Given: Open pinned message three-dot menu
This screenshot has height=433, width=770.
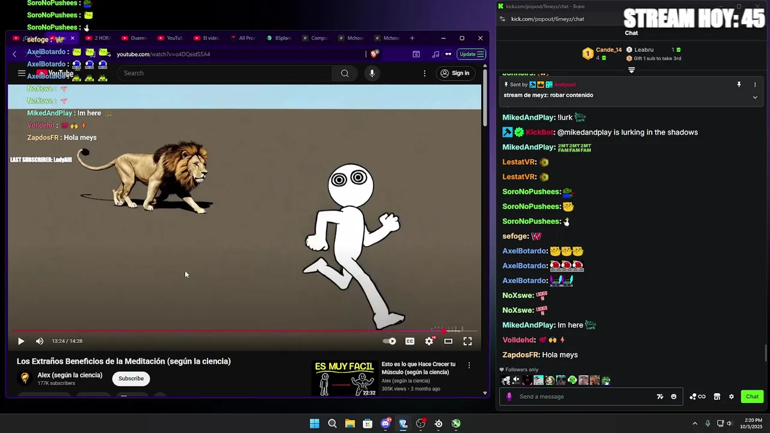Looking at the screenshot, I should pos(755,85).
